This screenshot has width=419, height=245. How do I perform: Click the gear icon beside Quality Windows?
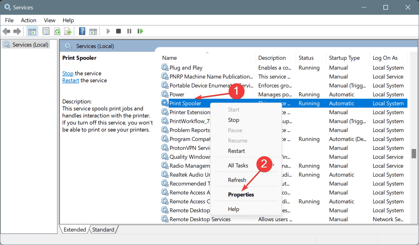coord(164,157)
